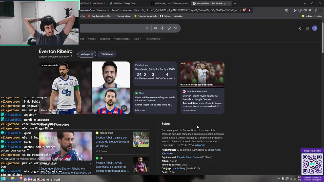324x182 pixels.
Task: Open GE 'Everton Ribeiro revela diagnóstico' headline
Action: 112,167
